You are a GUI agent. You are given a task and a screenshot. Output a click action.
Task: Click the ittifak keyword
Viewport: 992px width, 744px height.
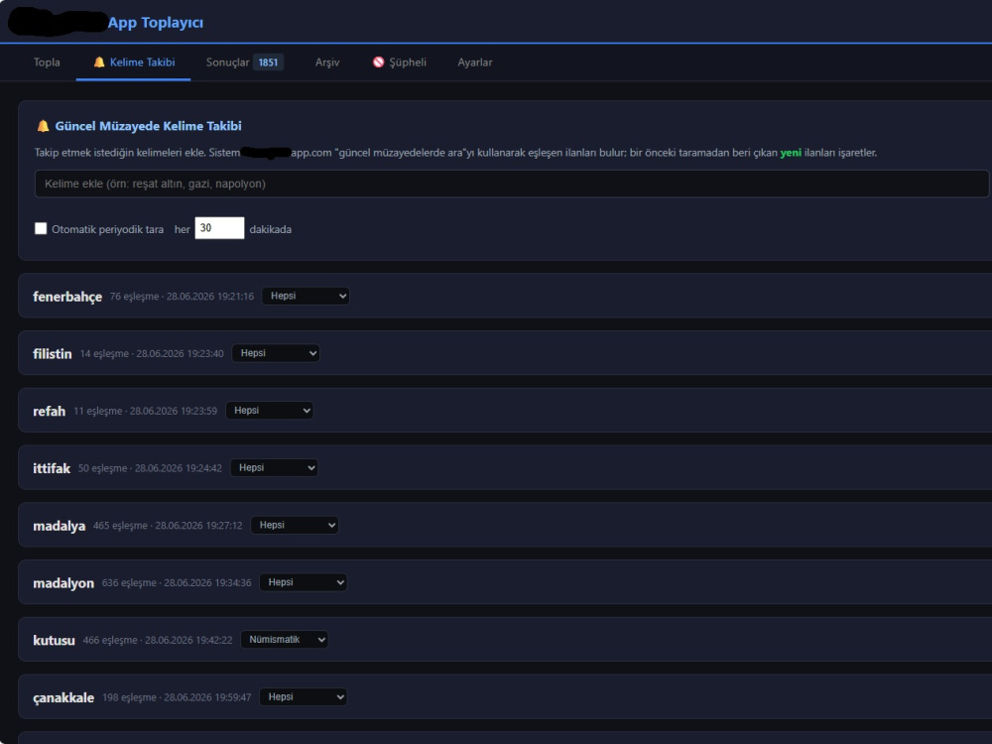click(x=52, y=468)
